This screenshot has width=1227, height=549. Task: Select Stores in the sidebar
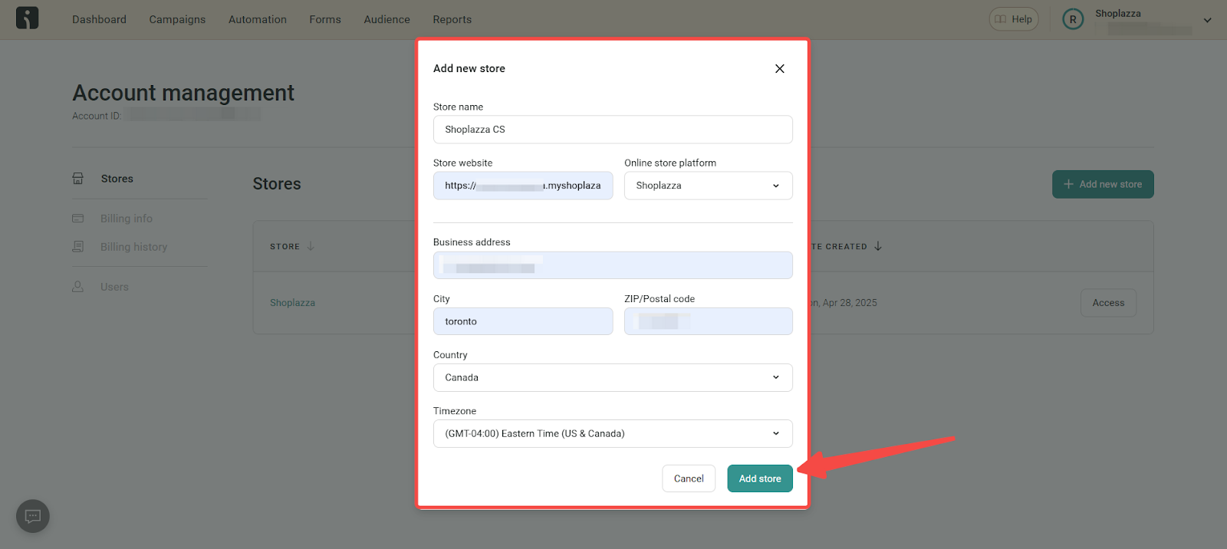coord(117,179)
